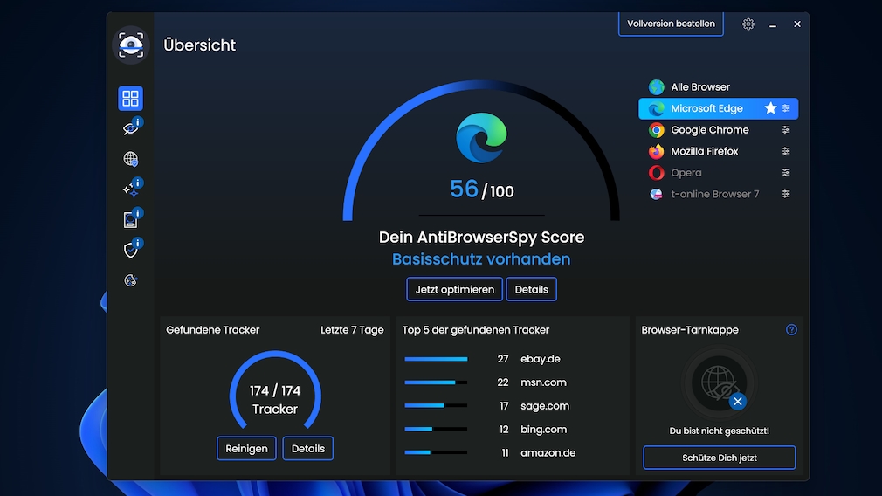This screenshot has height=496, width=882.
Task: Click the large Edge logo in score gauge
Action: (x=481, y=138)
